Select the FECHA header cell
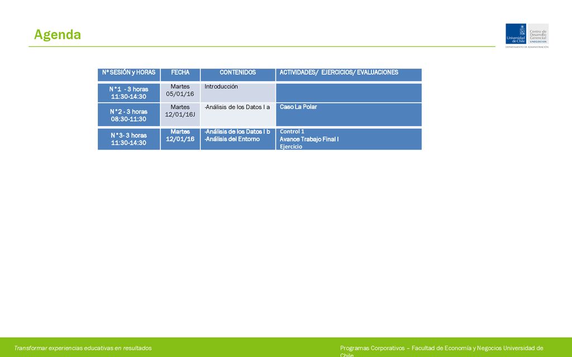 point(180,75)
